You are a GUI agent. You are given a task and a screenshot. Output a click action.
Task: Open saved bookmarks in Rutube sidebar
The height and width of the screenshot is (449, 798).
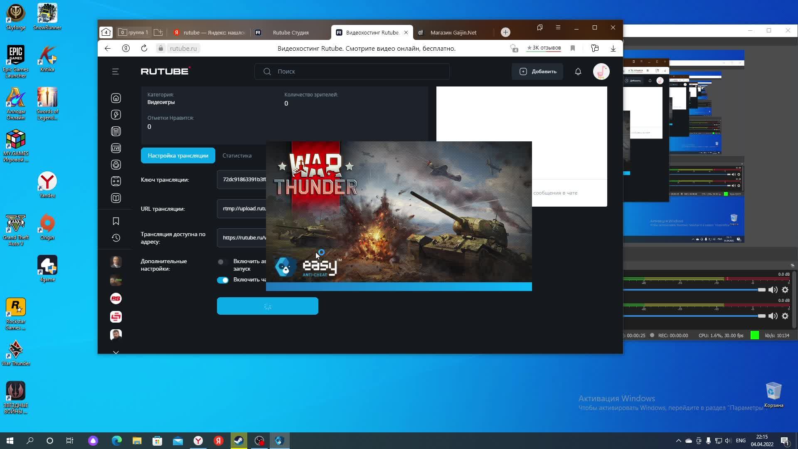116,221
